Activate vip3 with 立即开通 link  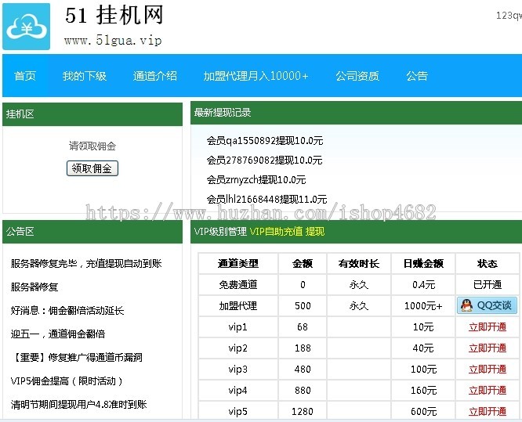click(x=487, y=370)
